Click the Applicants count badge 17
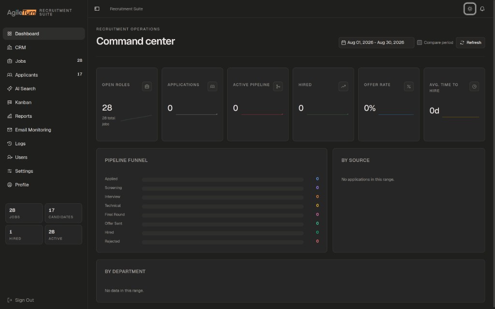 pyautogui.click(x=80, y=74)
